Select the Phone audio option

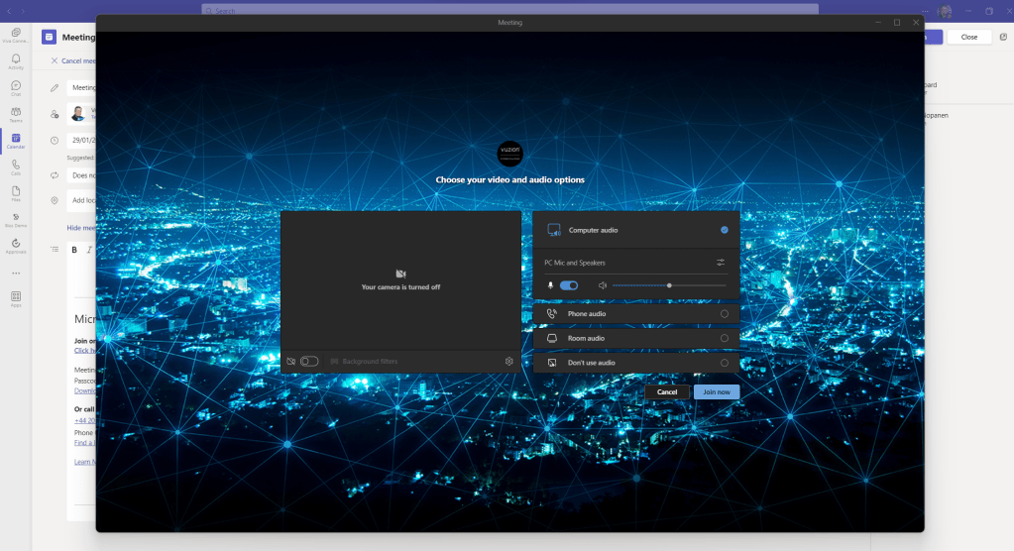point(725,314)
